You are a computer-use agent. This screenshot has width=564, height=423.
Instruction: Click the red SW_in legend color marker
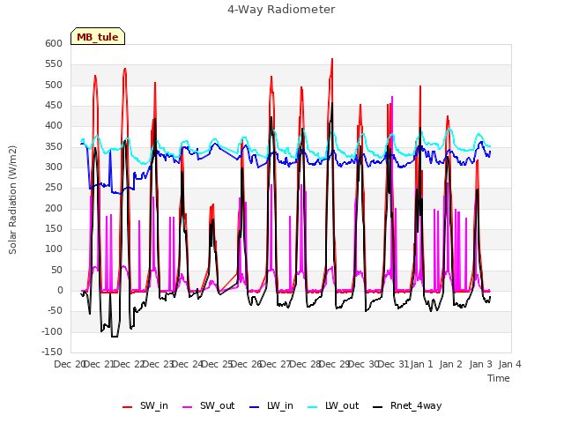(x=127, y=407)
